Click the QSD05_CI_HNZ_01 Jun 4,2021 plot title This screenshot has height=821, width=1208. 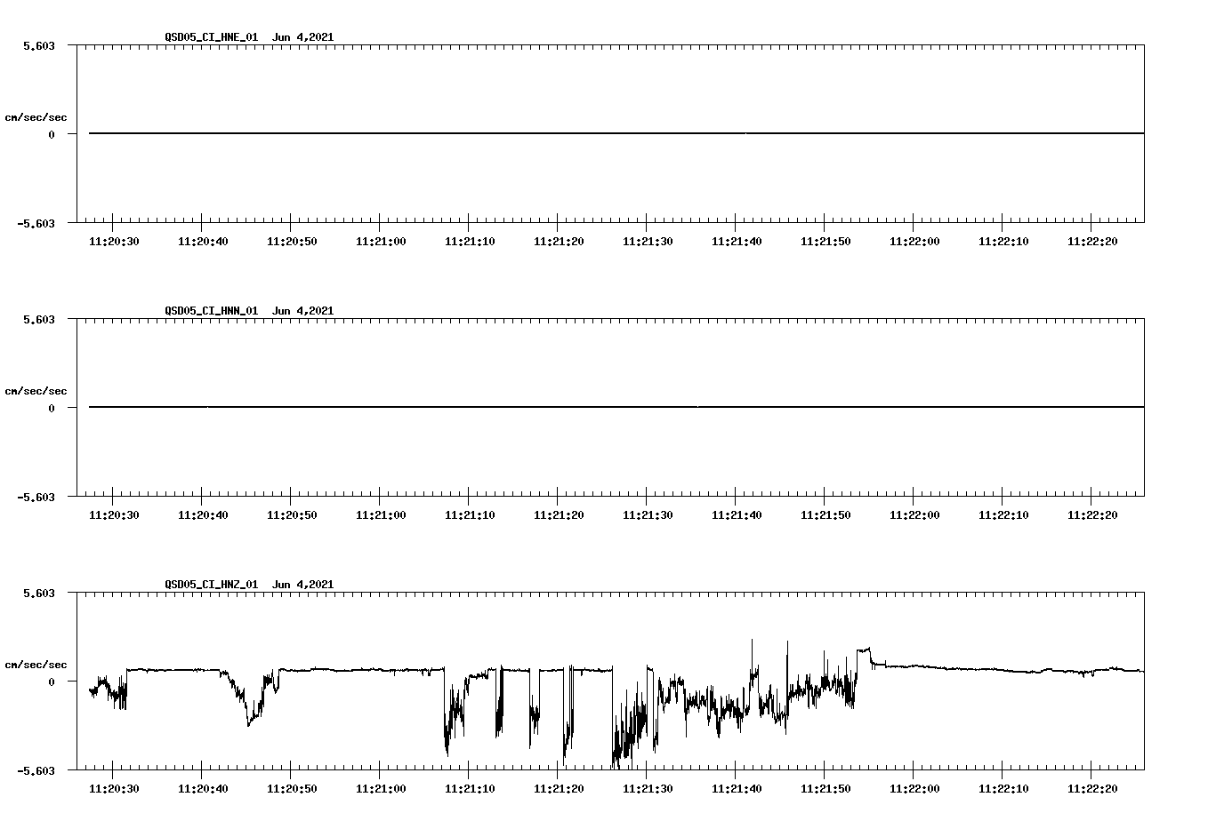tap(249, 585)
